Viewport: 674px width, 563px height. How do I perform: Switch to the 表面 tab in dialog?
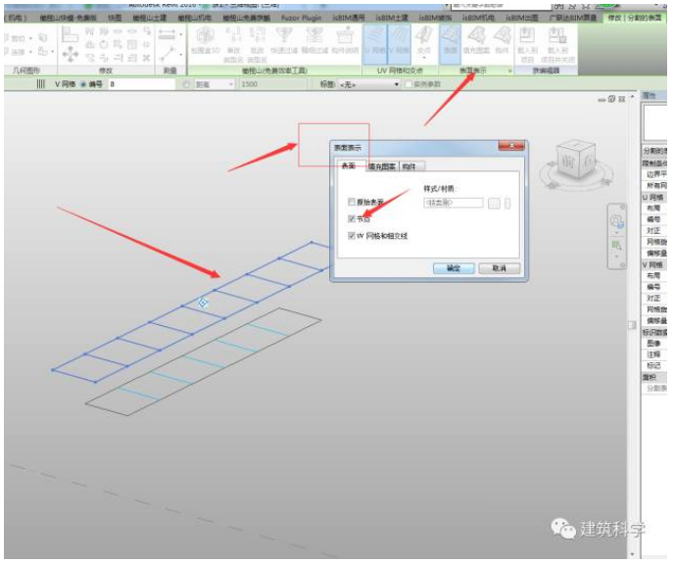click(350, 165)
